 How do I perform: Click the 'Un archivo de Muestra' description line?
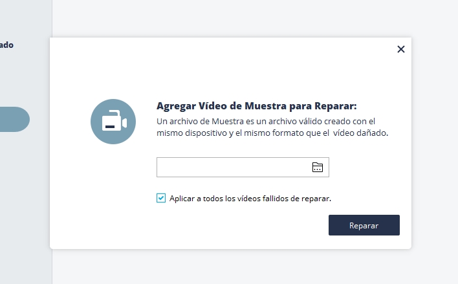[x=267, y=121]
